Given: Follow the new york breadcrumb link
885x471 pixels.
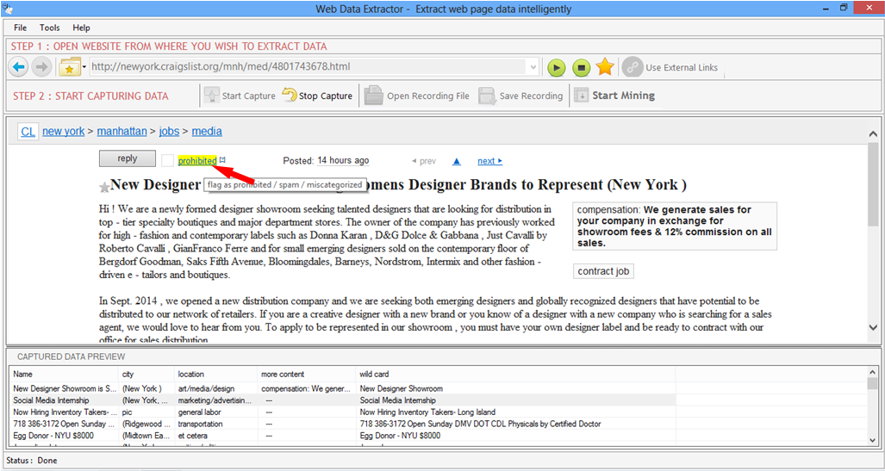Looking at the screenshot, I should click(63, 132).
